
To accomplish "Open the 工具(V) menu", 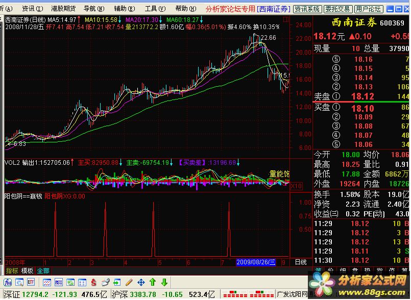I will tap(155, 9).
